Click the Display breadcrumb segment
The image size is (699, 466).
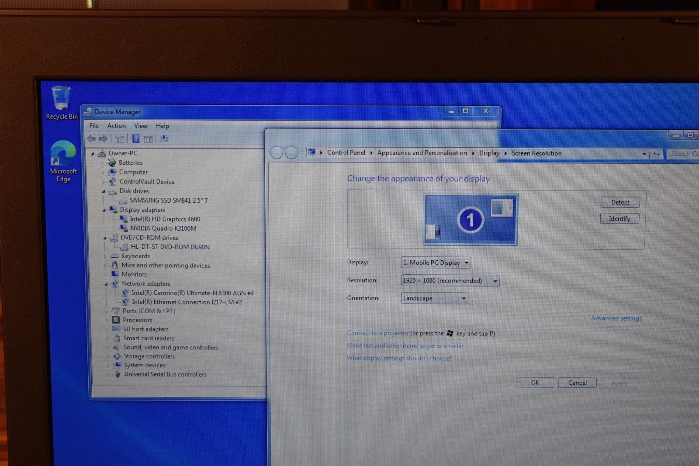489,153
